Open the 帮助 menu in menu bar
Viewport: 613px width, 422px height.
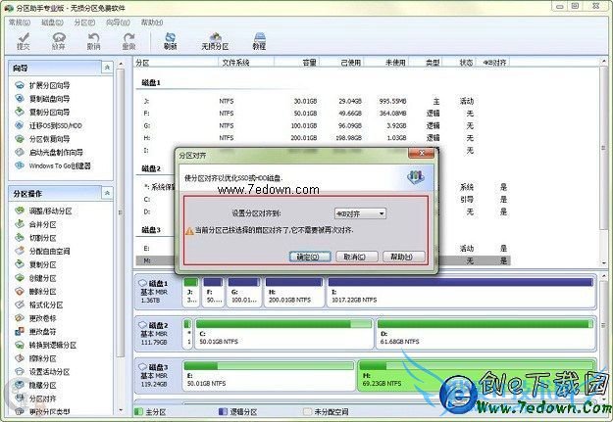152,21
